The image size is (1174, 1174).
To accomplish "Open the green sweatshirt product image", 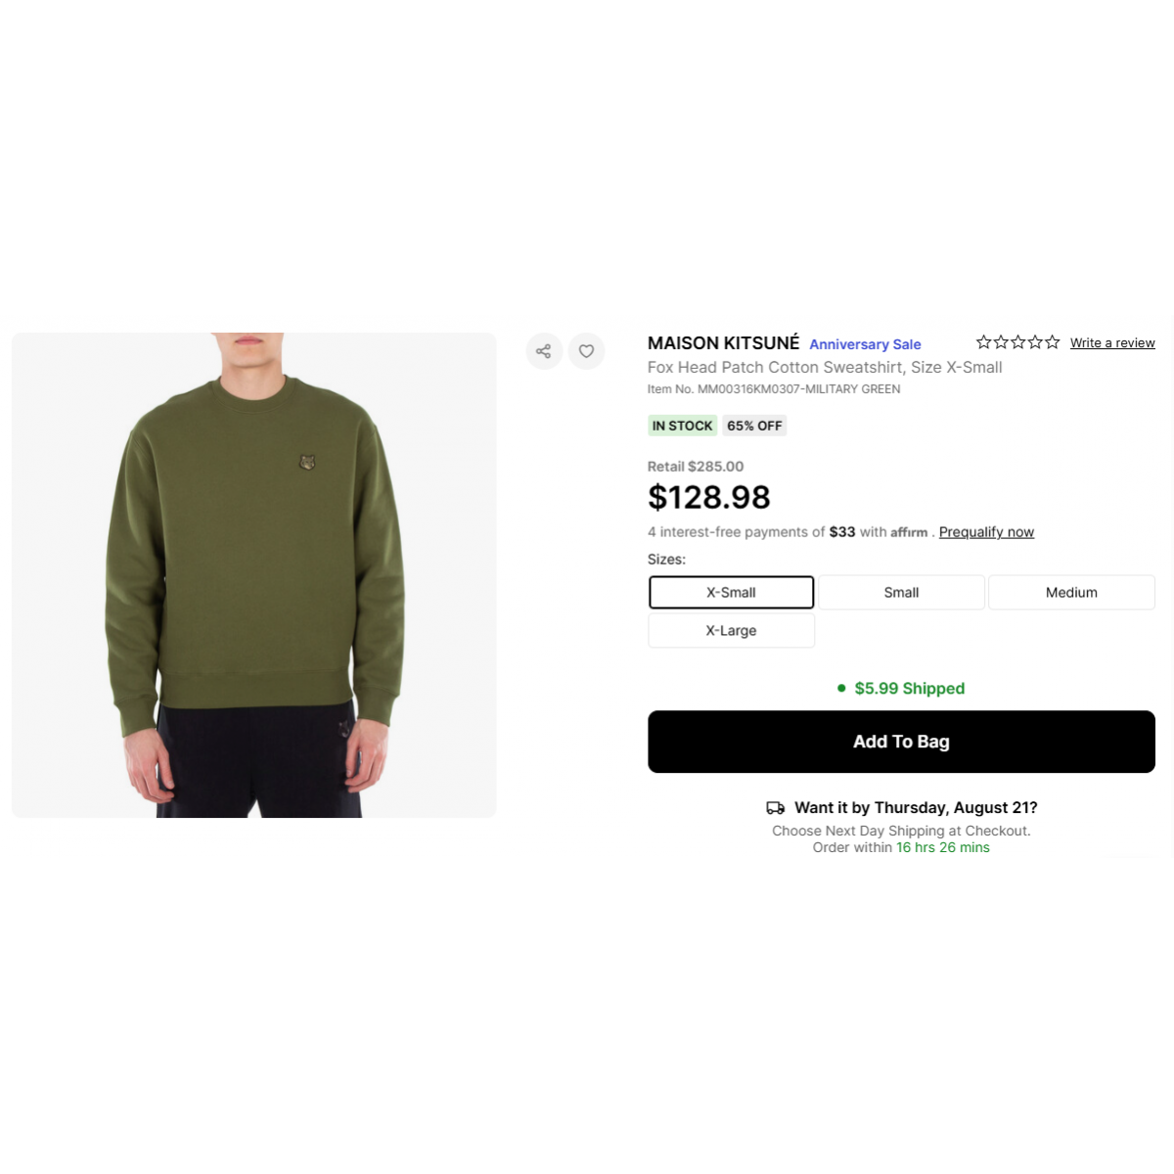I will point(254,575).
